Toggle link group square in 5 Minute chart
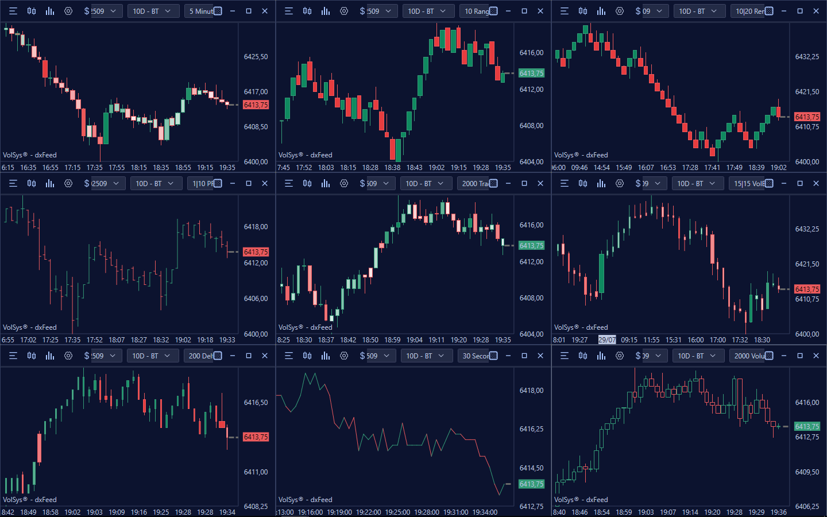The image size is (827, 517). tap(218, 11)
